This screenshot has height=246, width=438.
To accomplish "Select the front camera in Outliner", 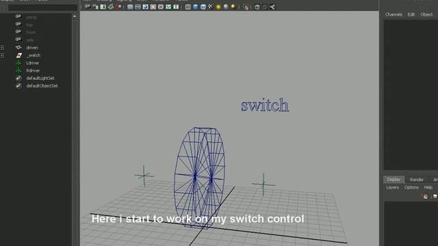I will (x=31, y=32).
